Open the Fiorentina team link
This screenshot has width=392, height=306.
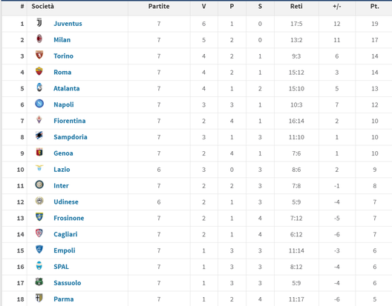pyautogui.click(x=70, y=121)
